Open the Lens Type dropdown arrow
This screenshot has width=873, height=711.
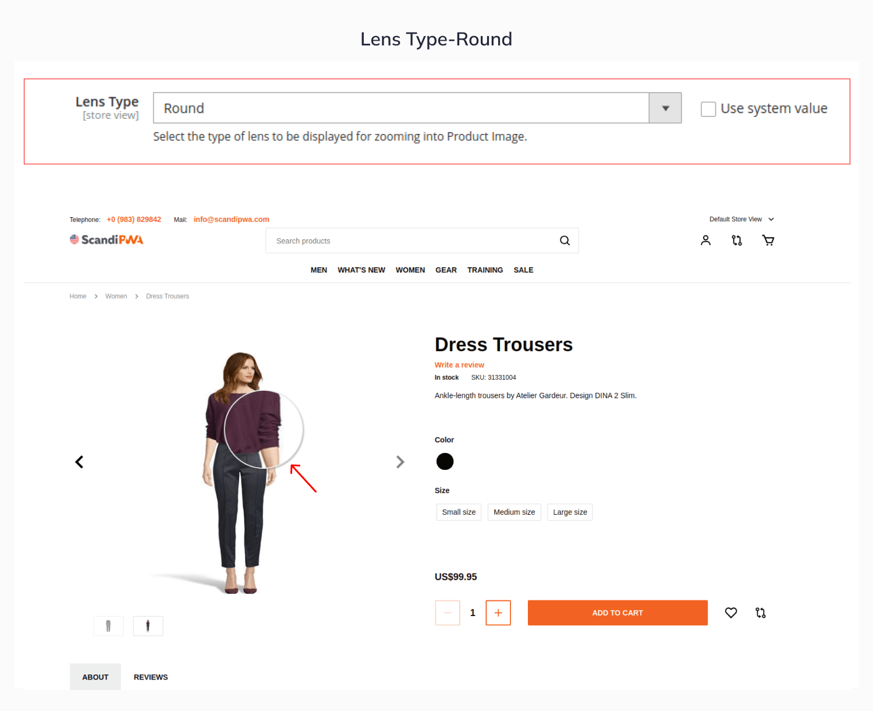pyautogui.click(x=665, y=108)
